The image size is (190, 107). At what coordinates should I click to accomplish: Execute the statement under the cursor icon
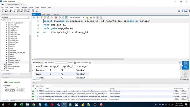coord(45,18)
